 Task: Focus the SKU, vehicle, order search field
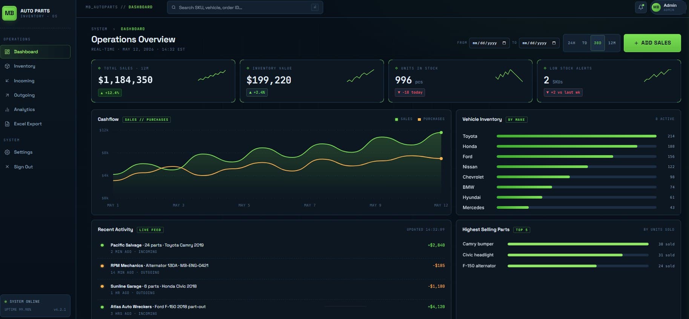(245, 8)
